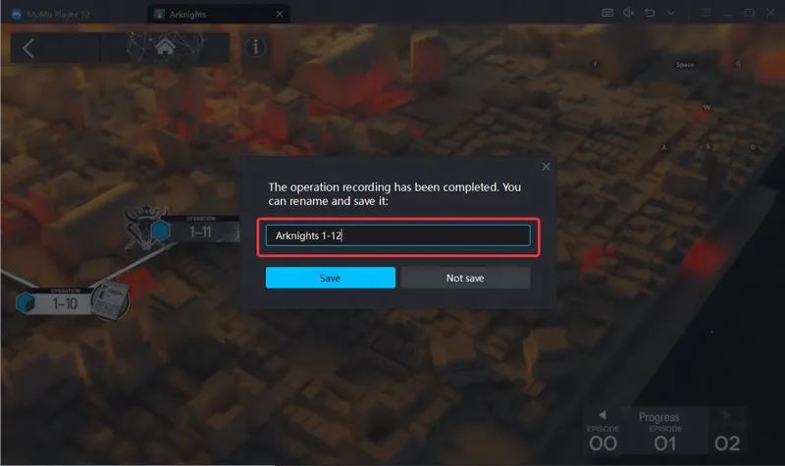Close the Arknights tab
The image size is (785, 466).
pyautogui.click(x=280, y=14)
